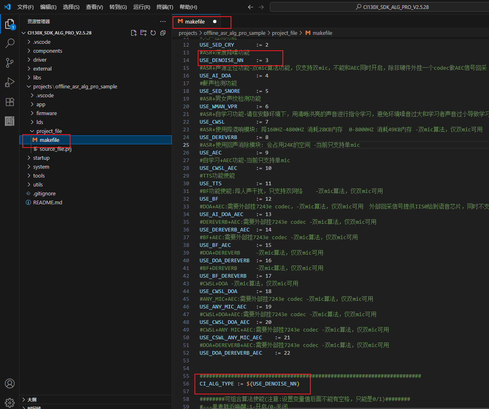
Task: Open Source Control view icon
Action: click(x=10, y=62)
